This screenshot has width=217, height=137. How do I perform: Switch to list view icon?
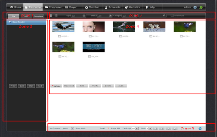[56, 15]
